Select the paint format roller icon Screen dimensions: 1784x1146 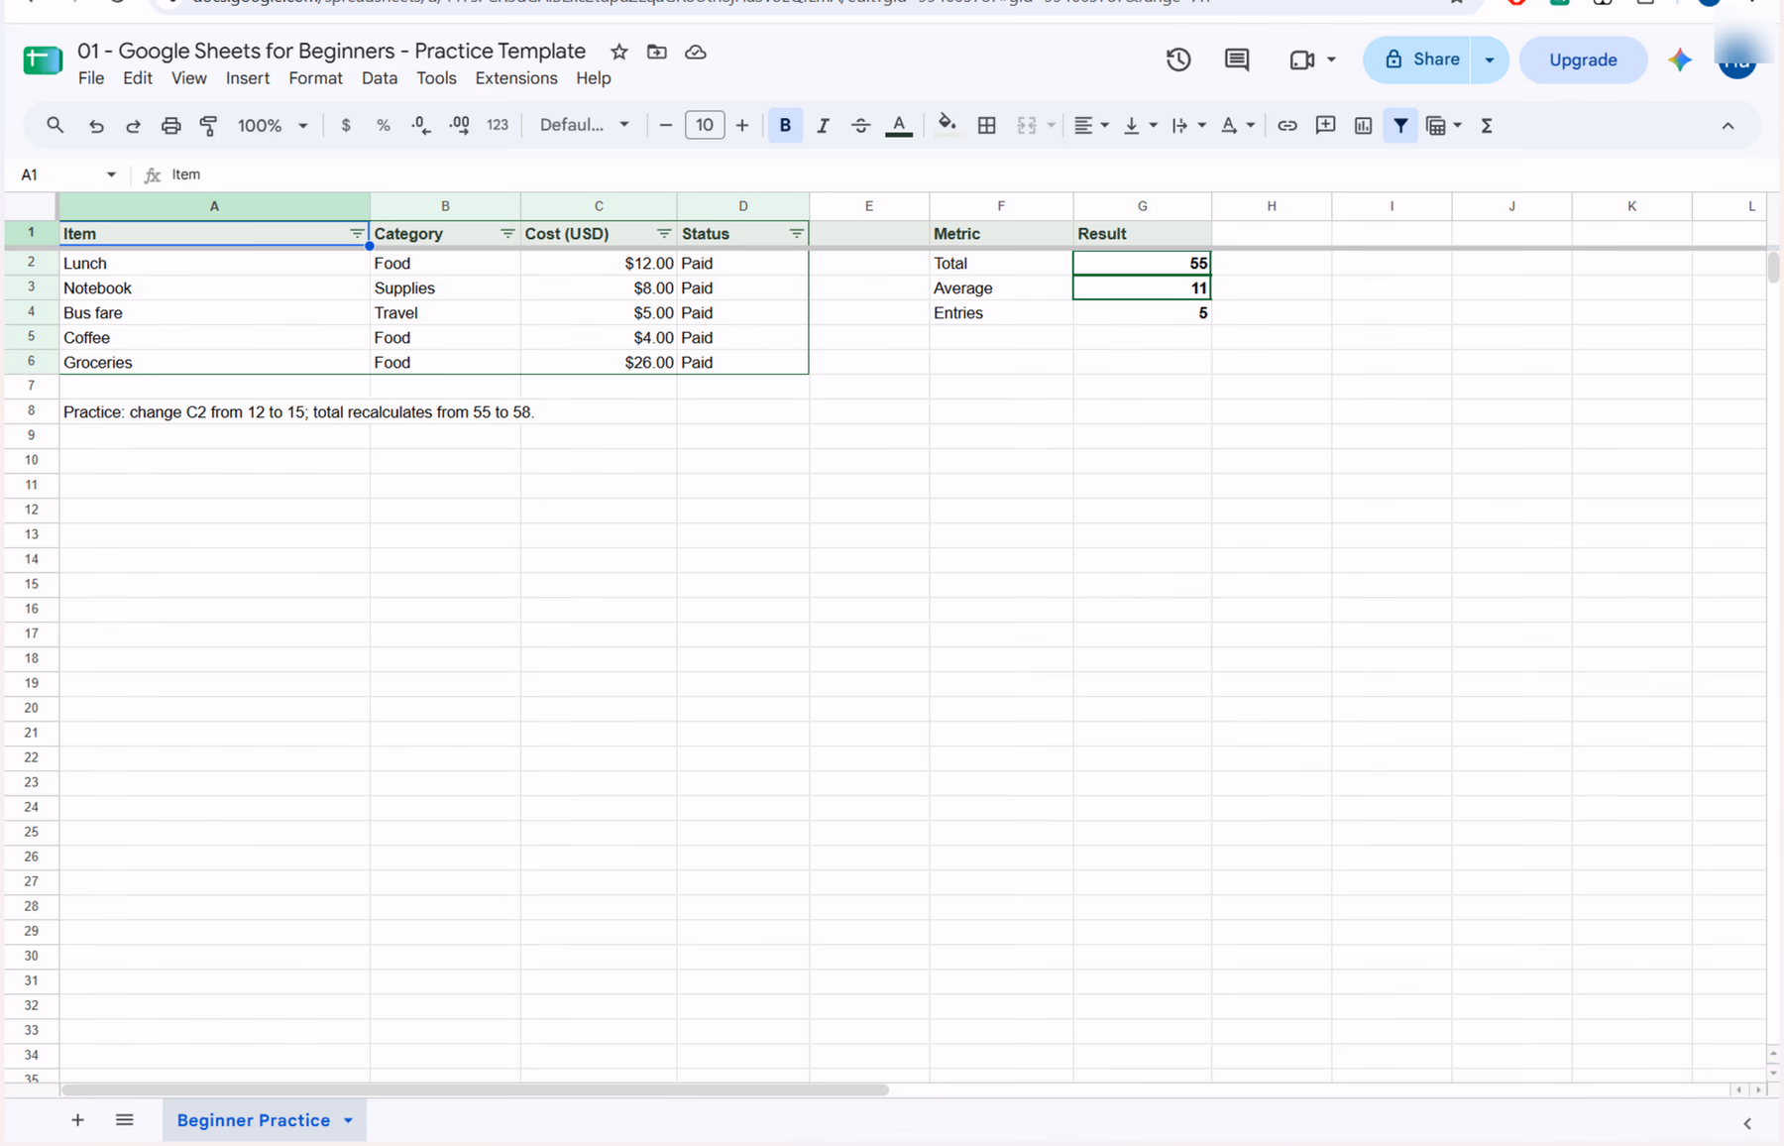208,126
